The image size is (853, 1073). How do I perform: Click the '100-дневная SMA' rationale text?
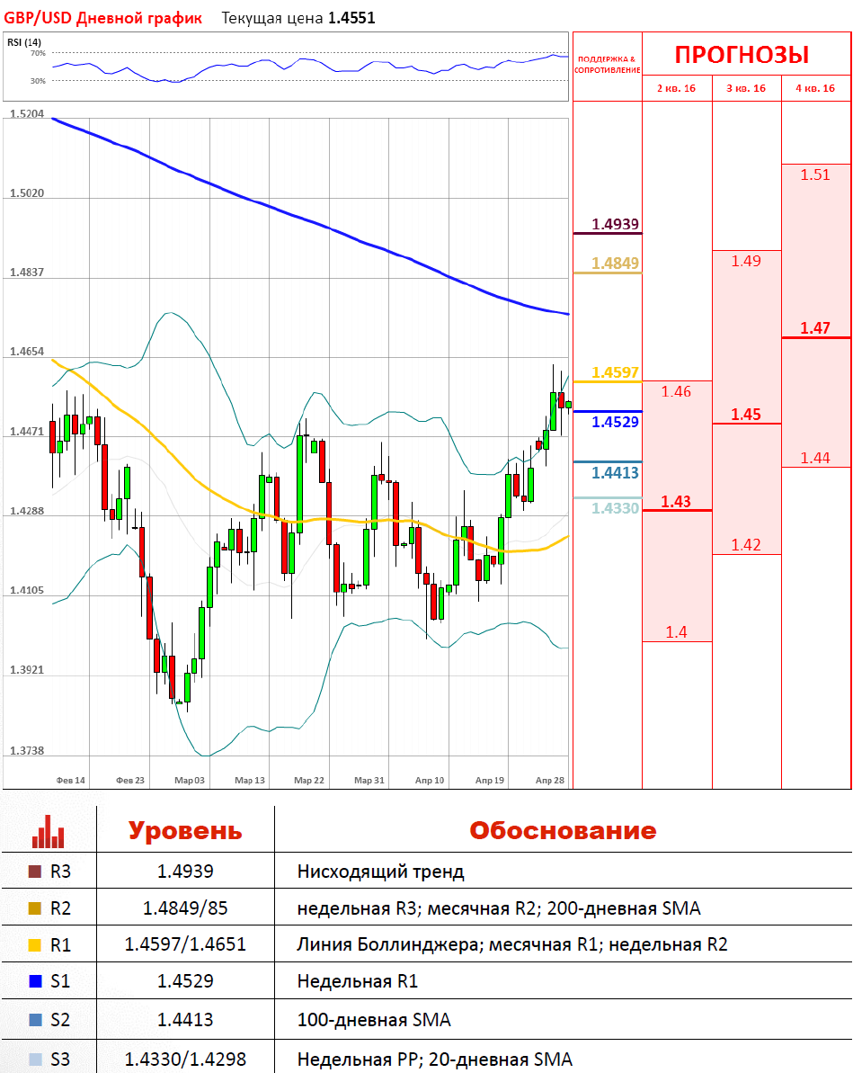[x=374, y=1020]
